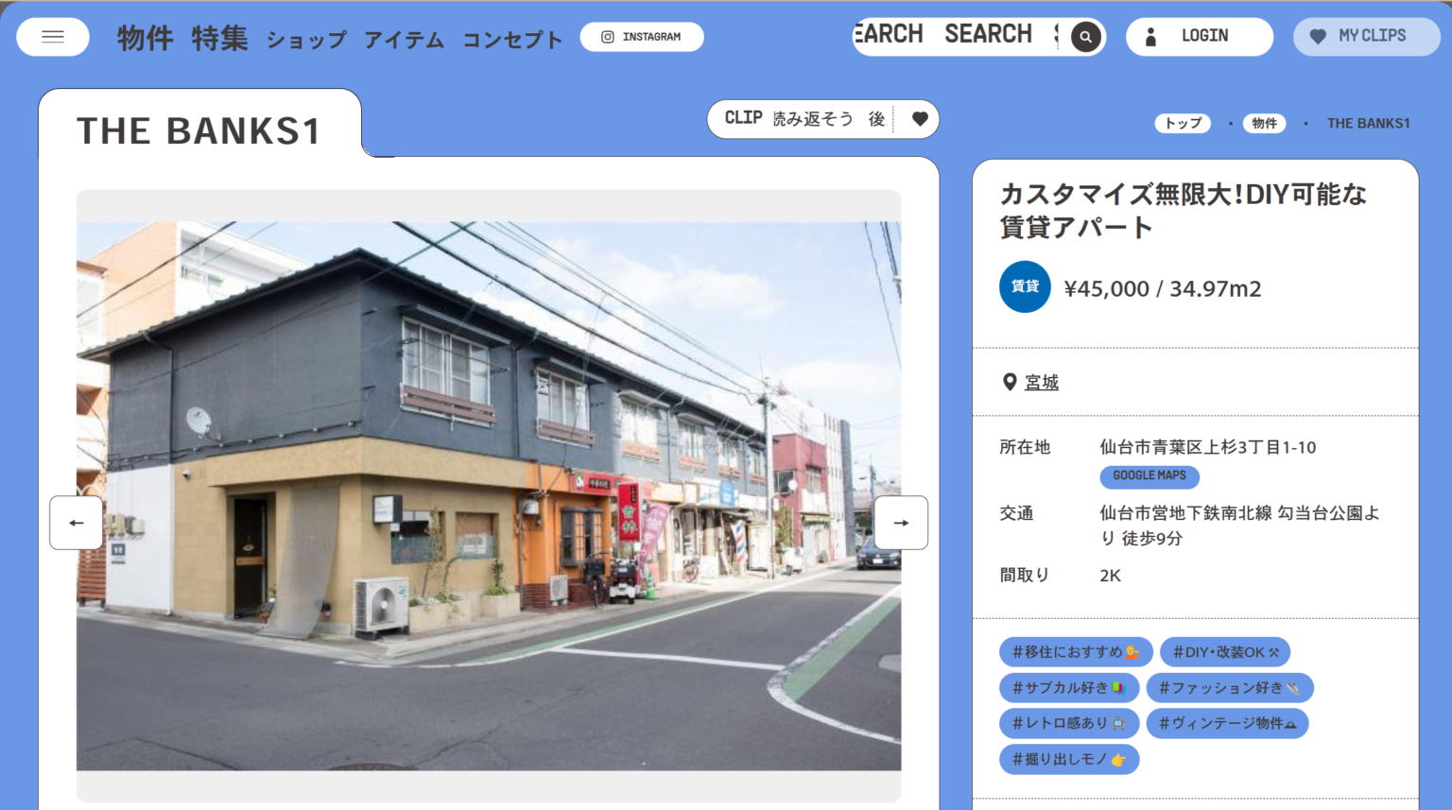Click the LOGIN button
This screenshot has width=1452, height=810.
[1199, 37]
